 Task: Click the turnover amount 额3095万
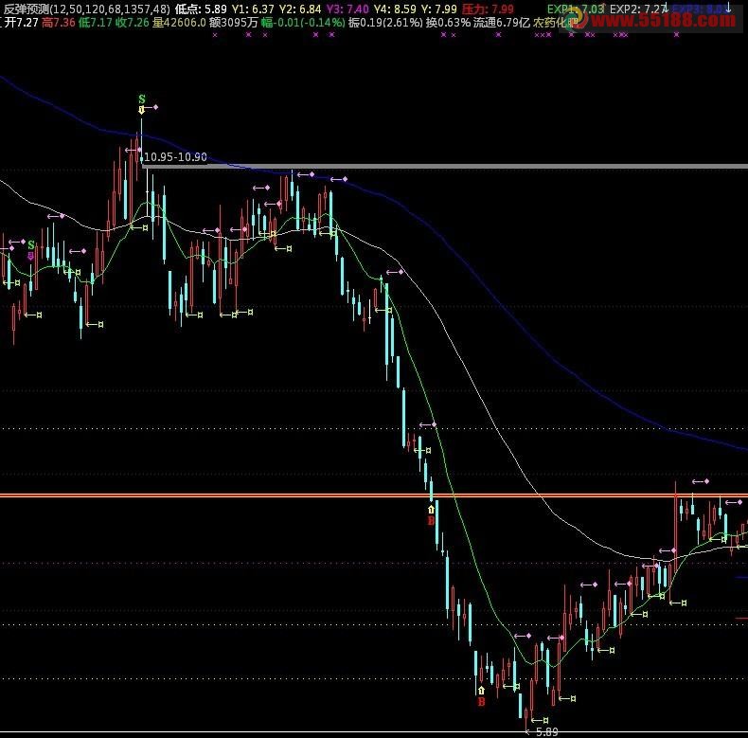tap(234, 23)
